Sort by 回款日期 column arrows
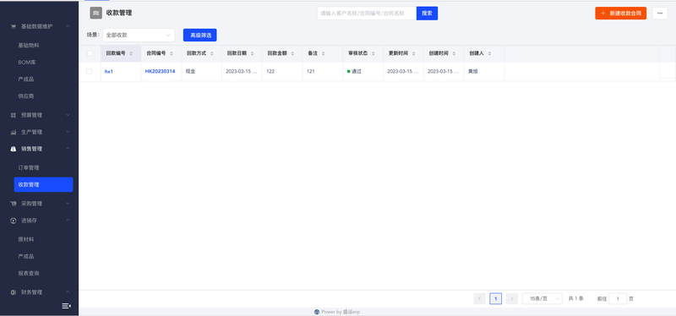The height and width of the screenshot is (316, 676). (x=252, y=53)
